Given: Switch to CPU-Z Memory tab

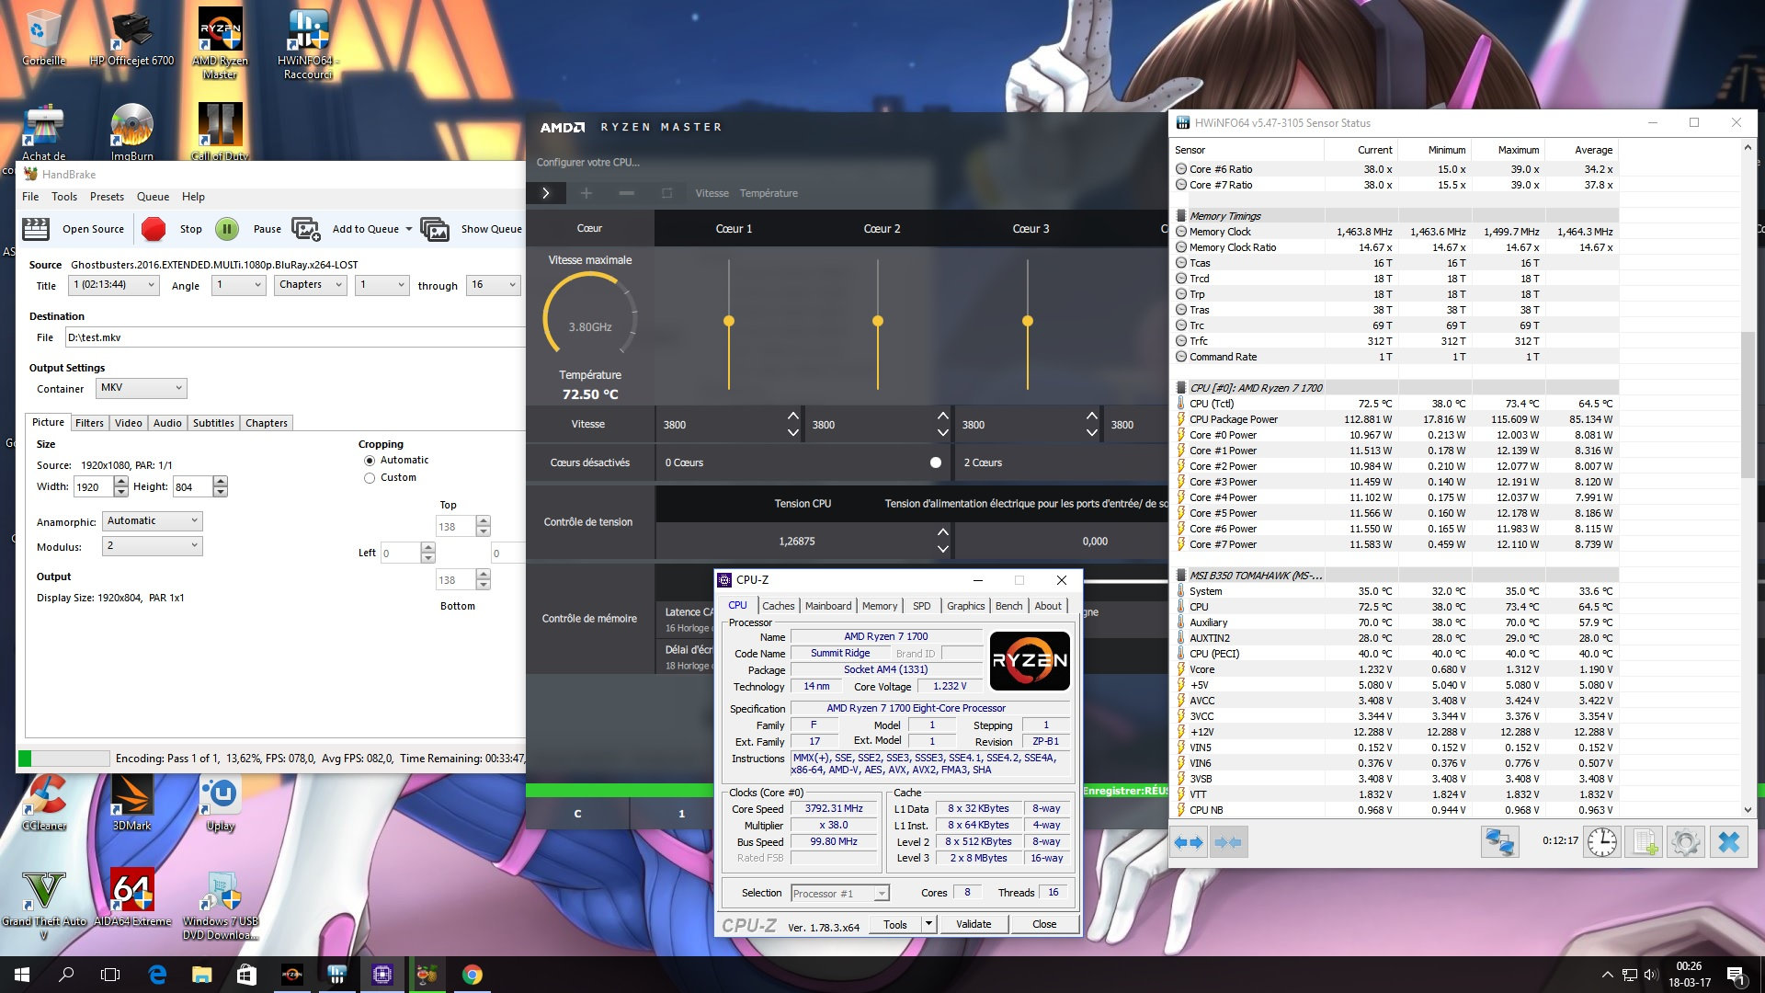Looking at the screenshot, I should pos(880,606).
